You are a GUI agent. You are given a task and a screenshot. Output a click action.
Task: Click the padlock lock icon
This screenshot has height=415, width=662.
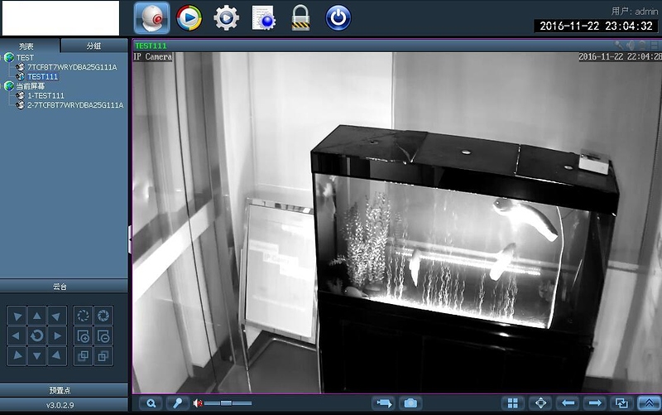click(300, 17)
